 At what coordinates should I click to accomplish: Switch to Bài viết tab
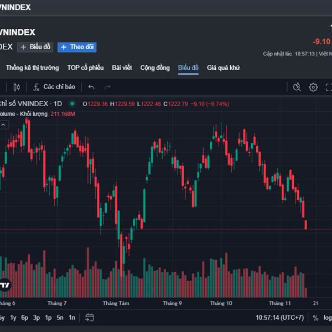point(122,68)
